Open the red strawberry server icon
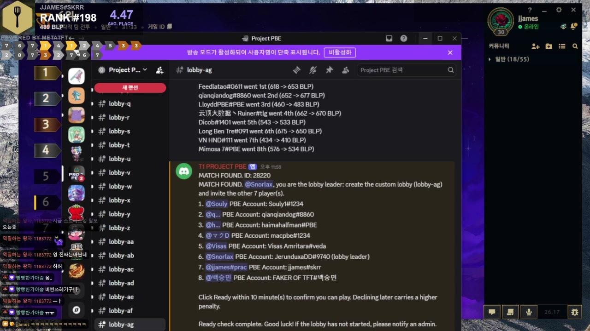The width and height of the screenshot is (590, 331). (x=77, y=213)
